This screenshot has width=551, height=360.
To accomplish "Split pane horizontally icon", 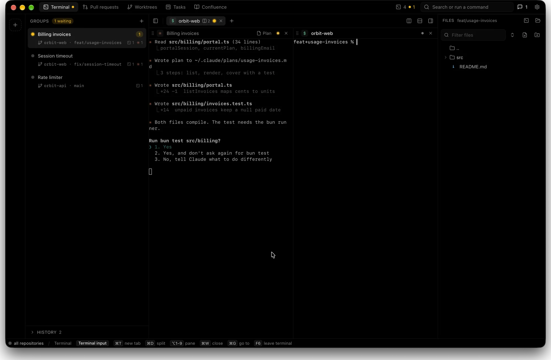I will pyautogui.click(x=420, y=21).
